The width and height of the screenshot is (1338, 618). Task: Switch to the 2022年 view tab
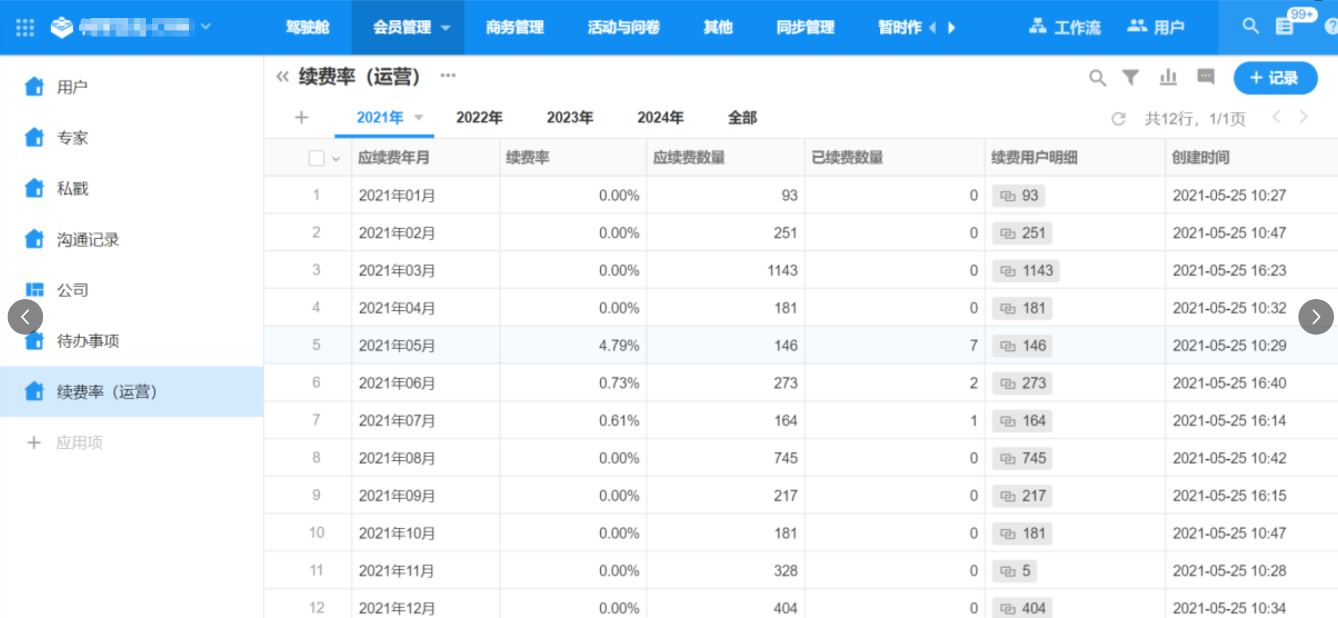tap(479, 117)
